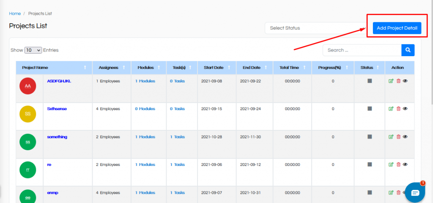Click the yellow SS project avatar

28,114
